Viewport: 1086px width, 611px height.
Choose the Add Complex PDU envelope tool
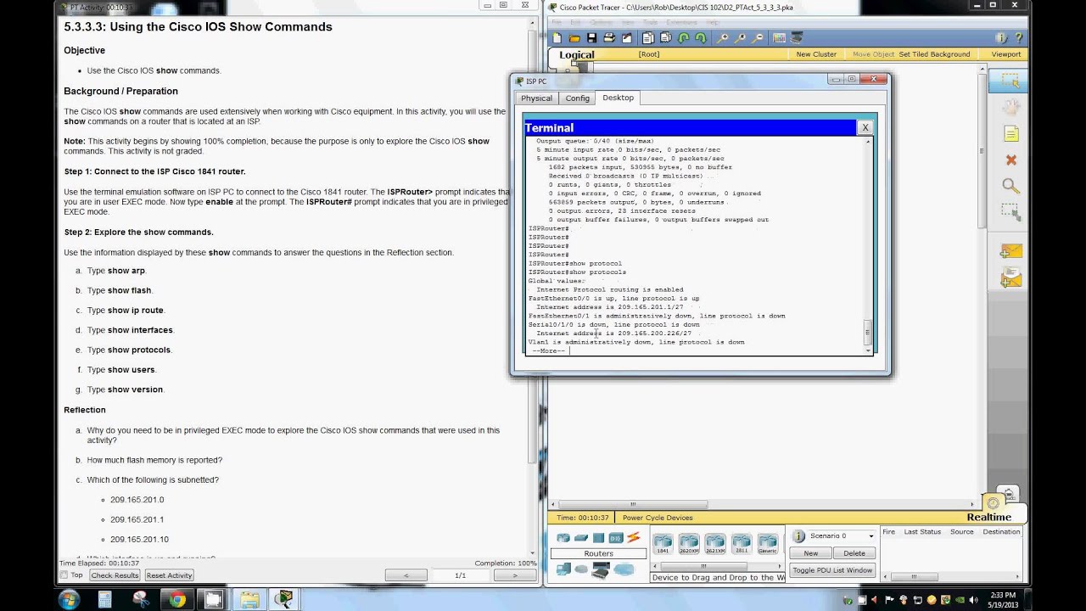tap(1010, 277)
